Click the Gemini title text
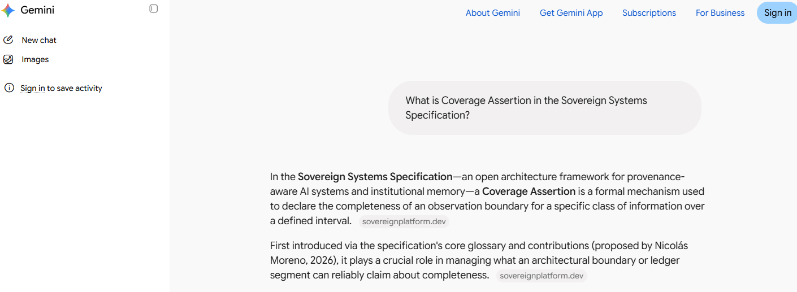 pyautogui.click(x=37, y=10)
